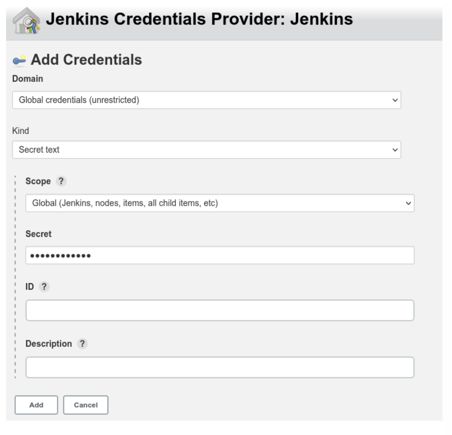Click inside the empty Description text box
Screen dimensions: 452x435
click(x=220, y=367)
